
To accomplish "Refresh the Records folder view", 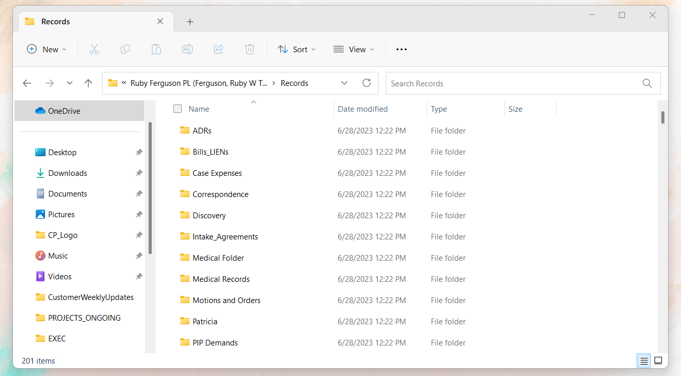I will 367,83.
